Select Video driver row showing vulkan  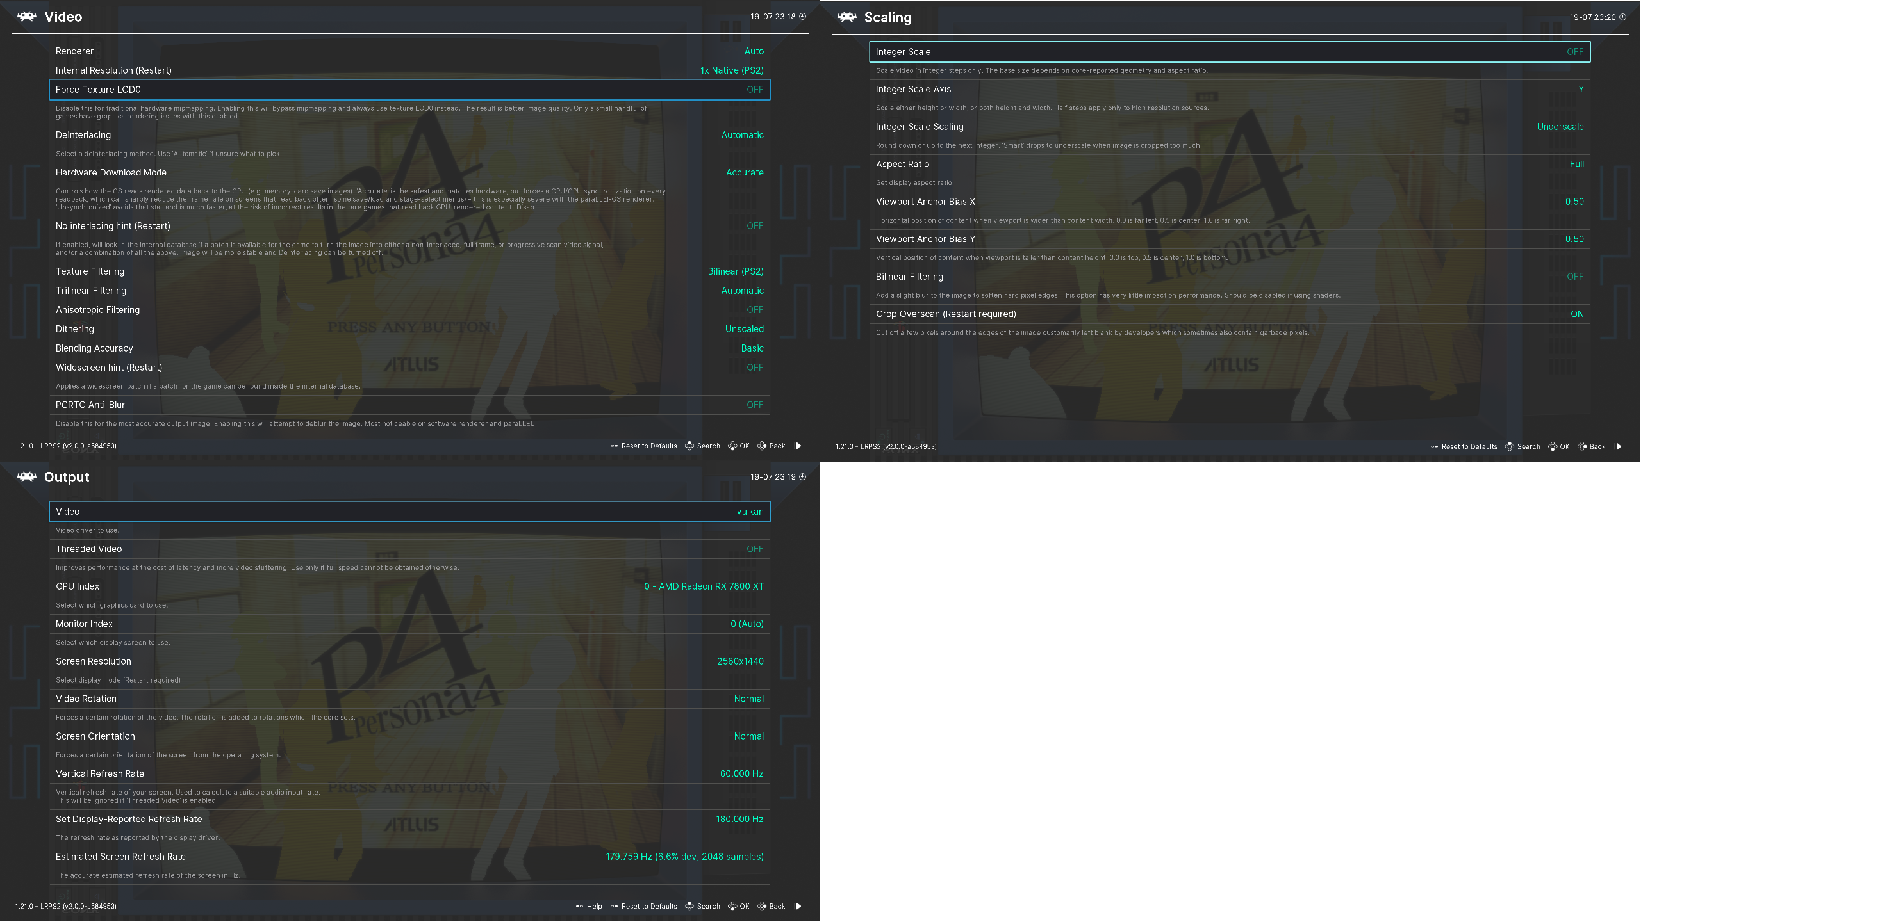(409, 512)
